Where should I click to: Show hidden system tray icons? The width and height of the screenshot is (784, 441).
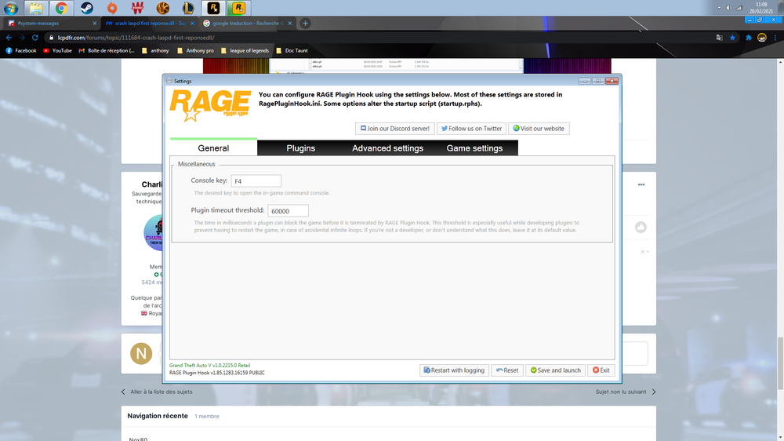719,8
